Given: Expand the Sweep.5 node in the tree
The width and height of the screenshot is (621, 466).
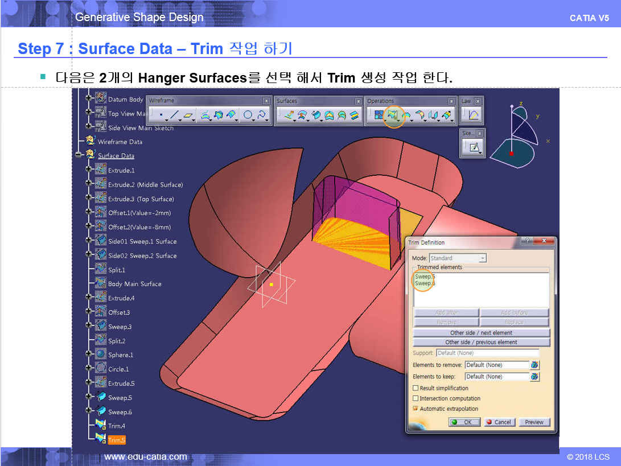Looking at the screenshot, I should [88, 397].
